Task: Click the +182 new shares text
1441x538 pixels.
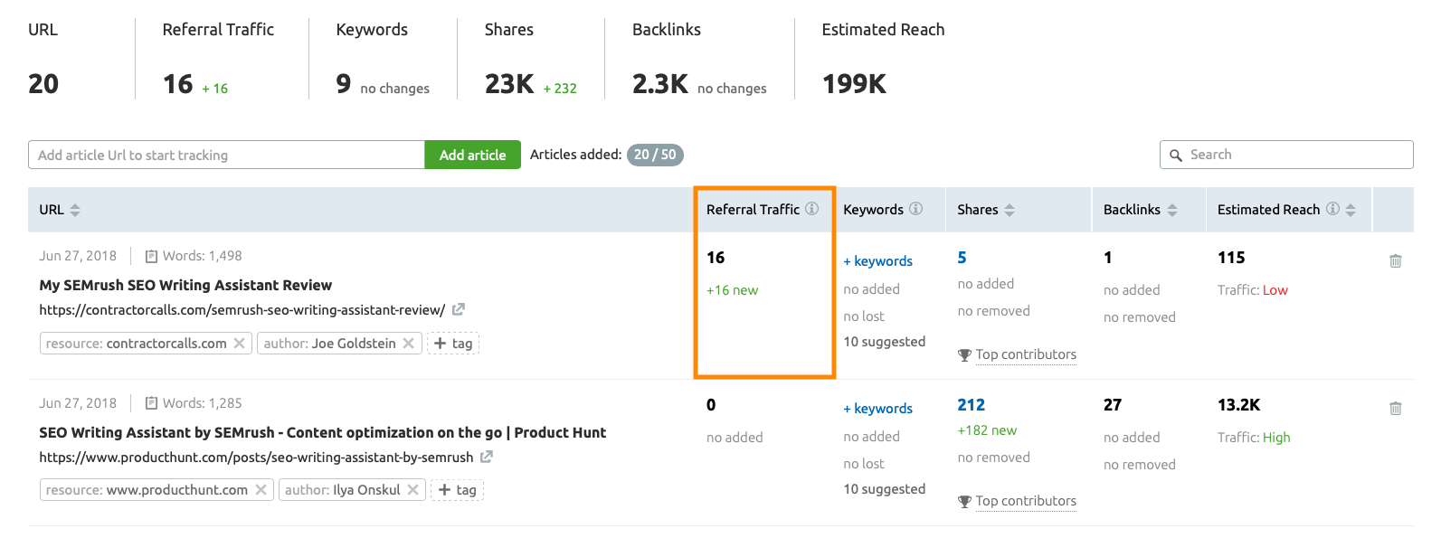Action: pyautogui.click(x=987, y=430)
